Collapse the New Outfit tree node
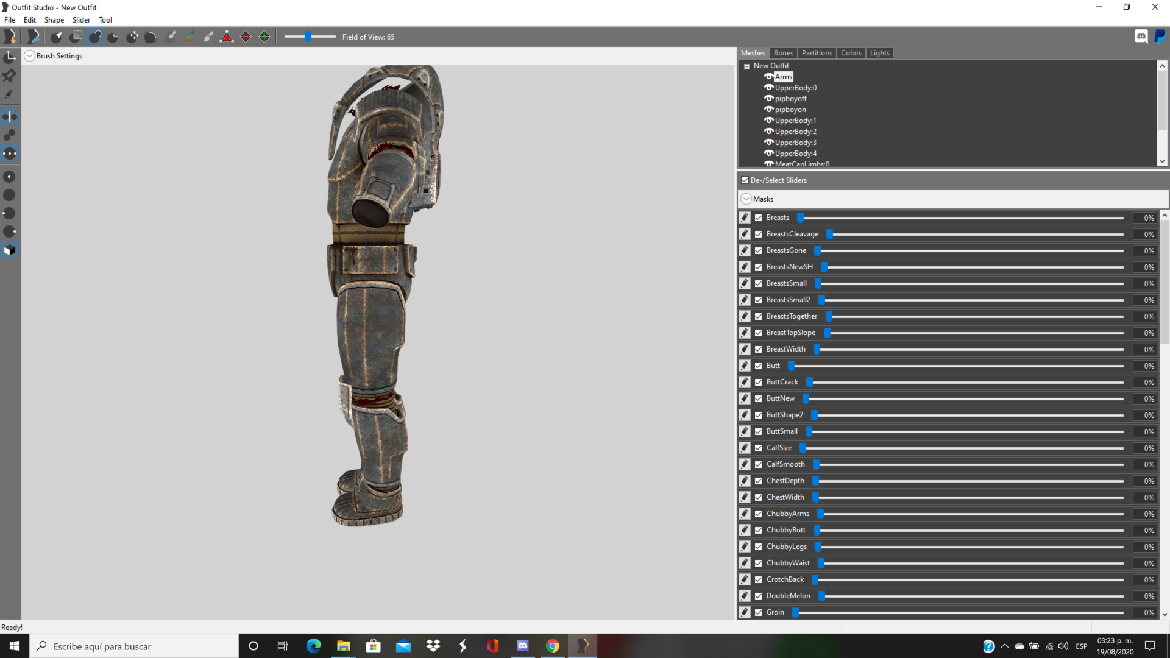The height and width of the screenshot is (658, 1170). tap(746, 66)
